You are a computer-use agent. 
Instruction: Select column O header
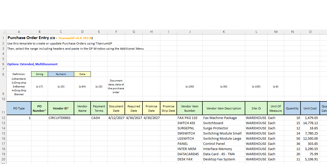(x=310, y=32)
